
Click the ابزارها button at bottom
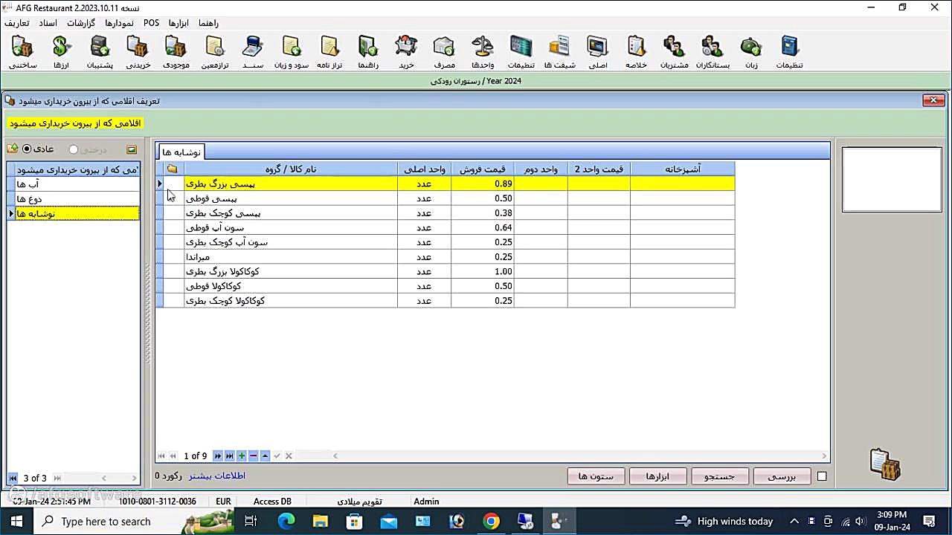pyautogui.click(x=657, y=476)
